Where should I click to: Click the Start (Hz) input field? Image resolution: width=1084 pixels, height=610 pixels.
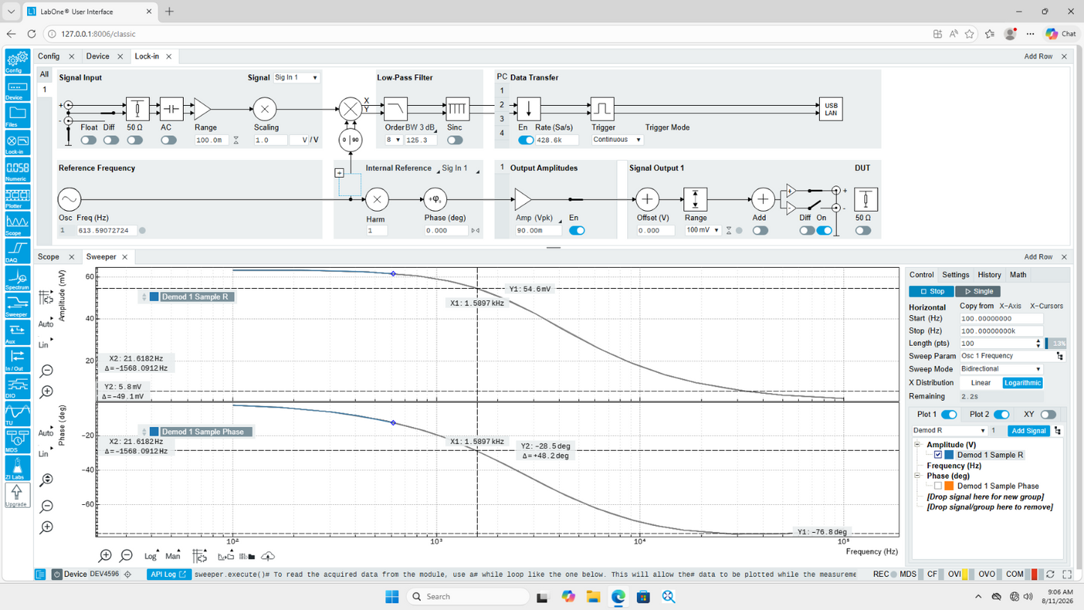click(x=1001, y=319)
